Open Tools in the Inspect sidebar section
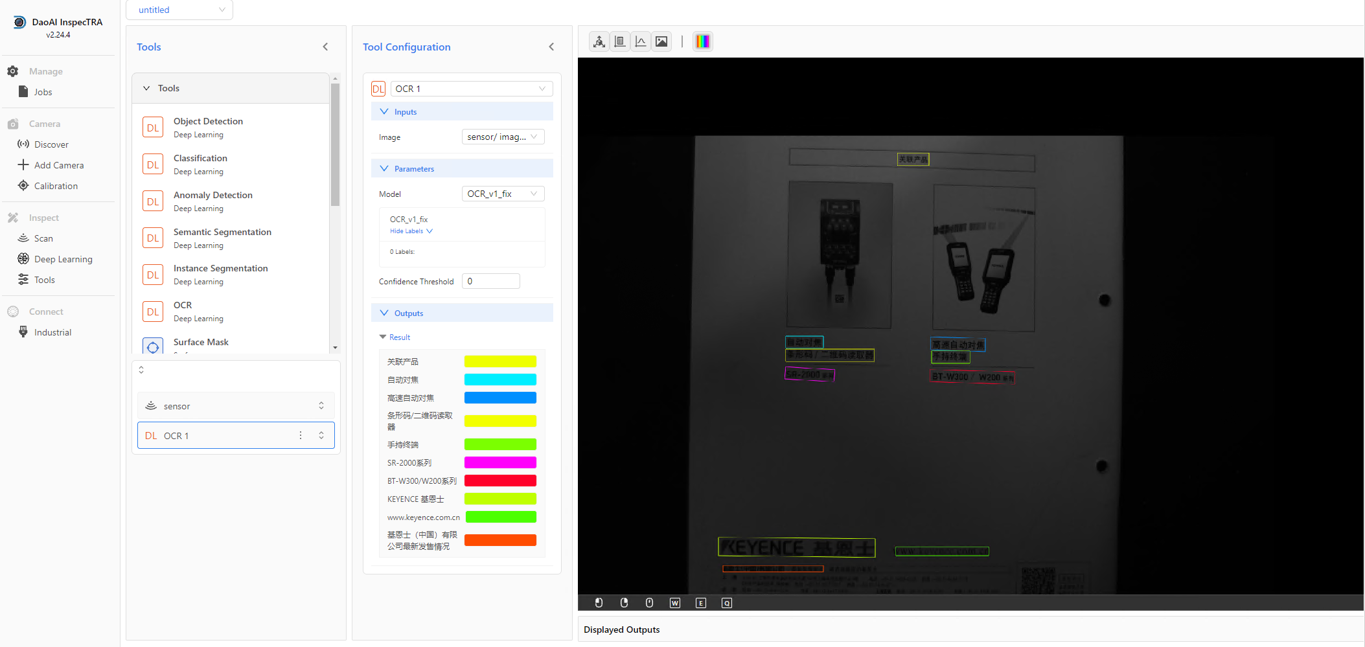The image size is (1365, 647). click(x=44, y=280)
